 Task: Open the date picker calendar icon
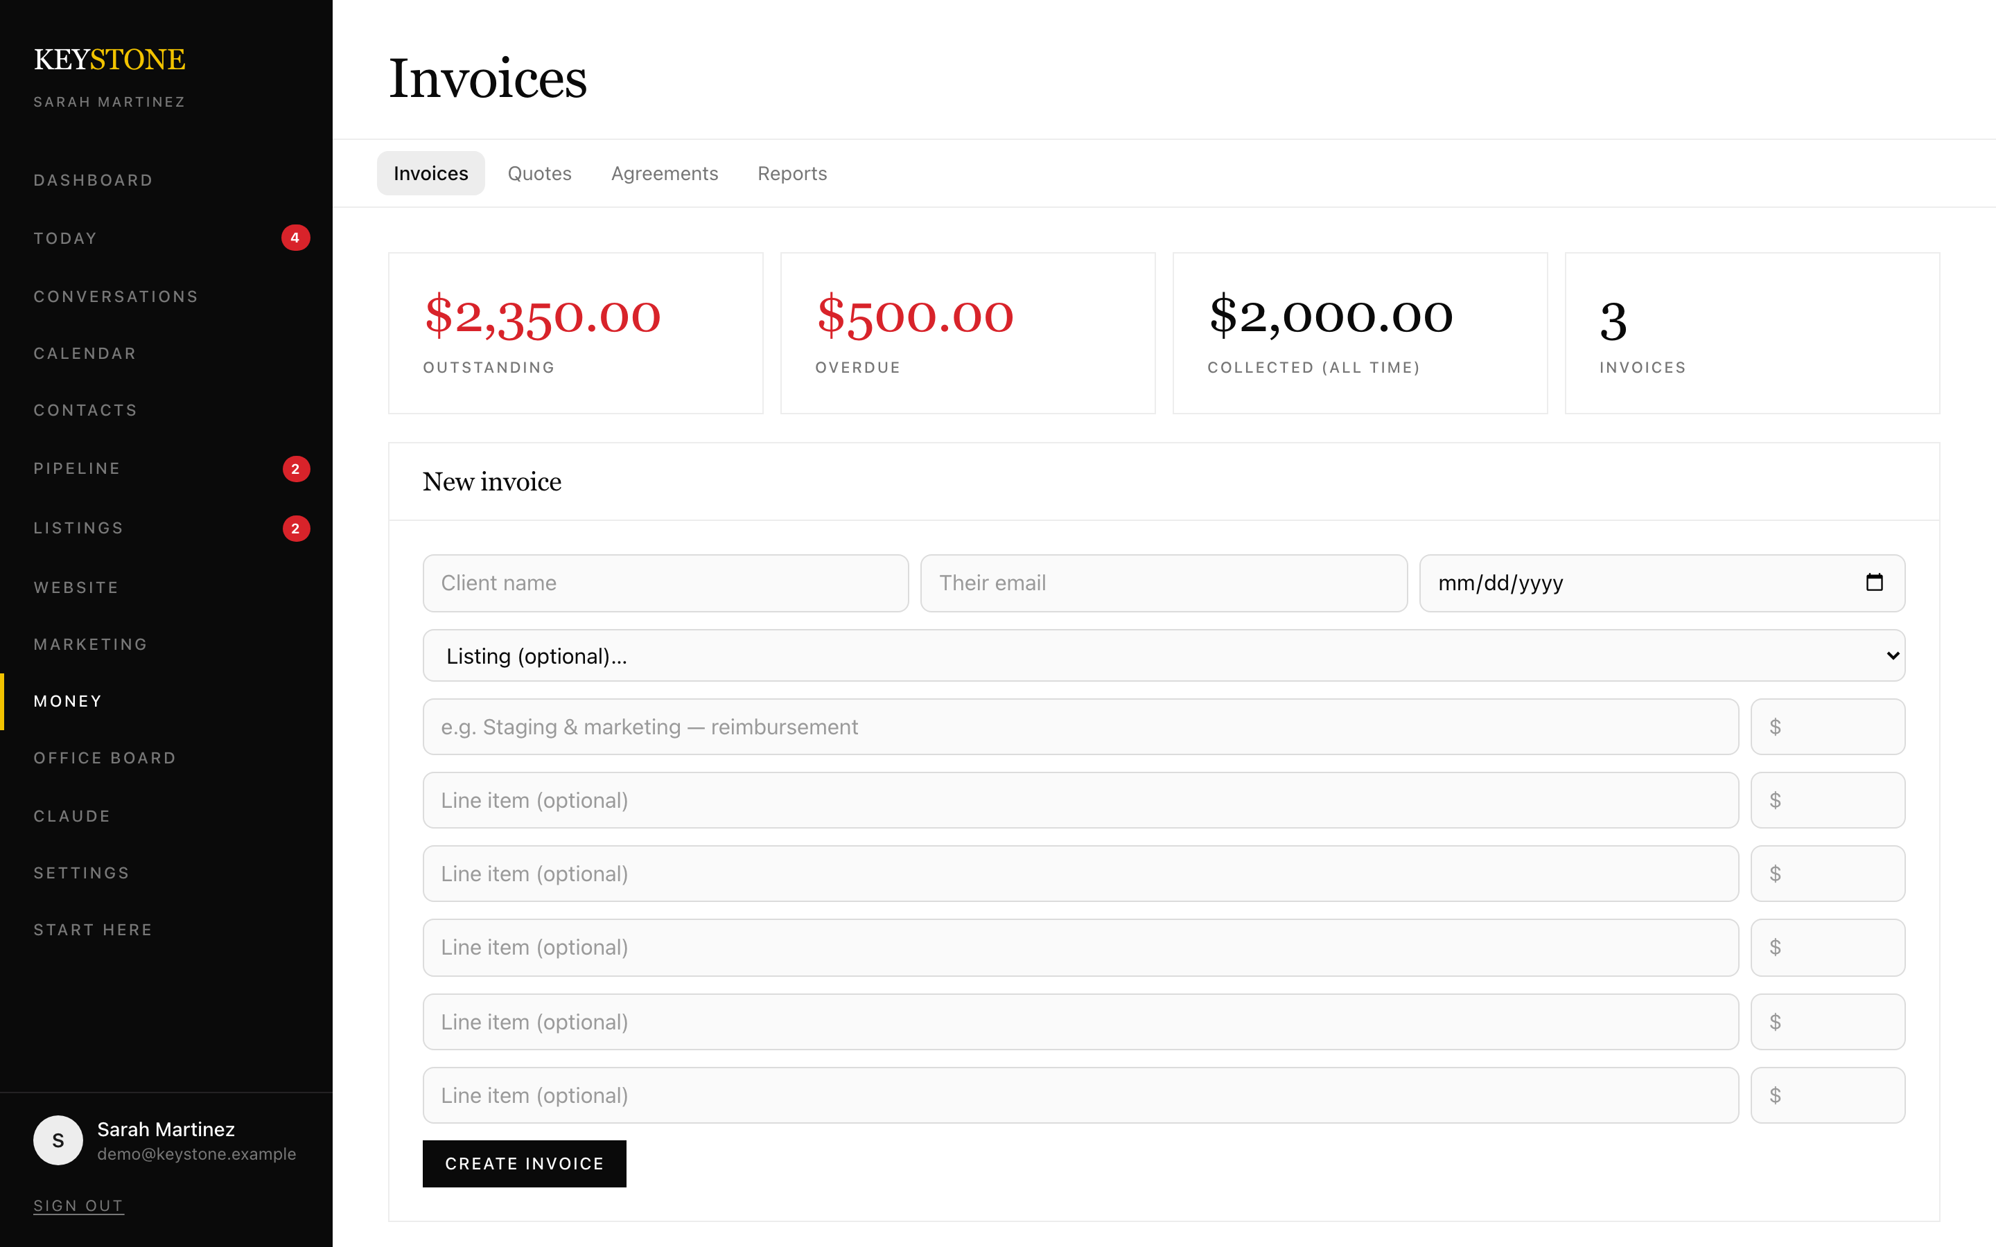tap(1874, 582)
